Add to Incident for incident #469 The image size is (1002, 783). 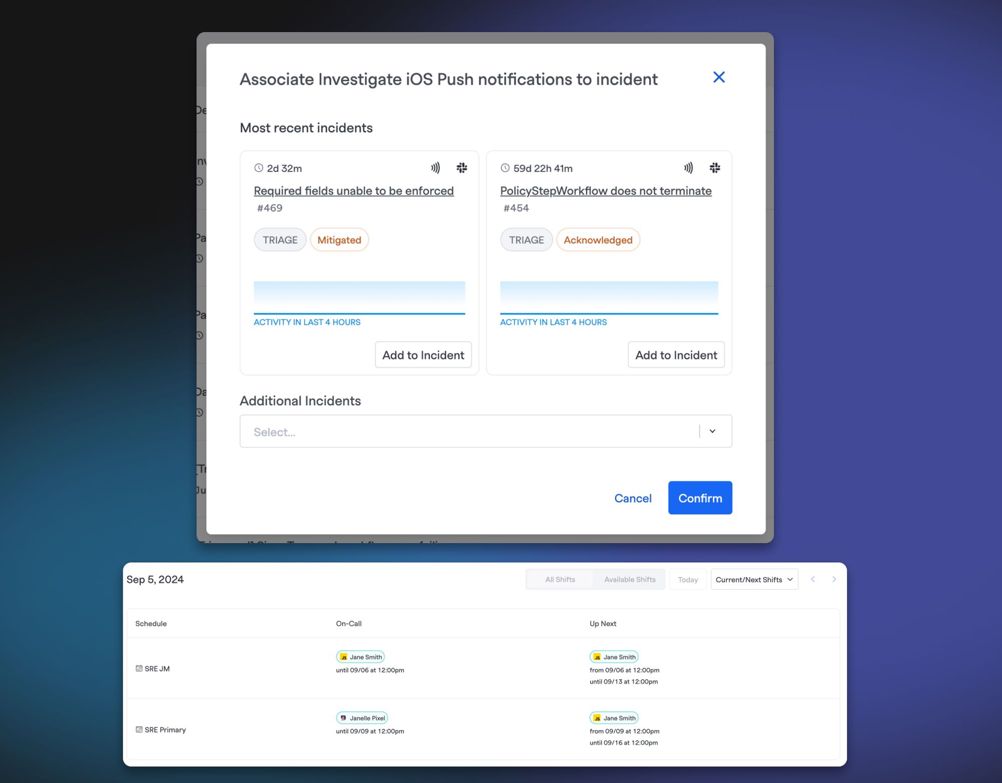click(423, 355)
